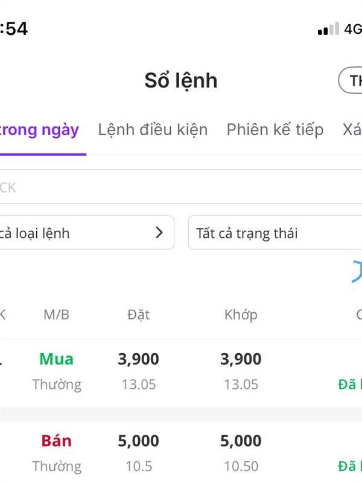Tap the outlined pill button in the header
362x483 pixels.
pos(351,81)
